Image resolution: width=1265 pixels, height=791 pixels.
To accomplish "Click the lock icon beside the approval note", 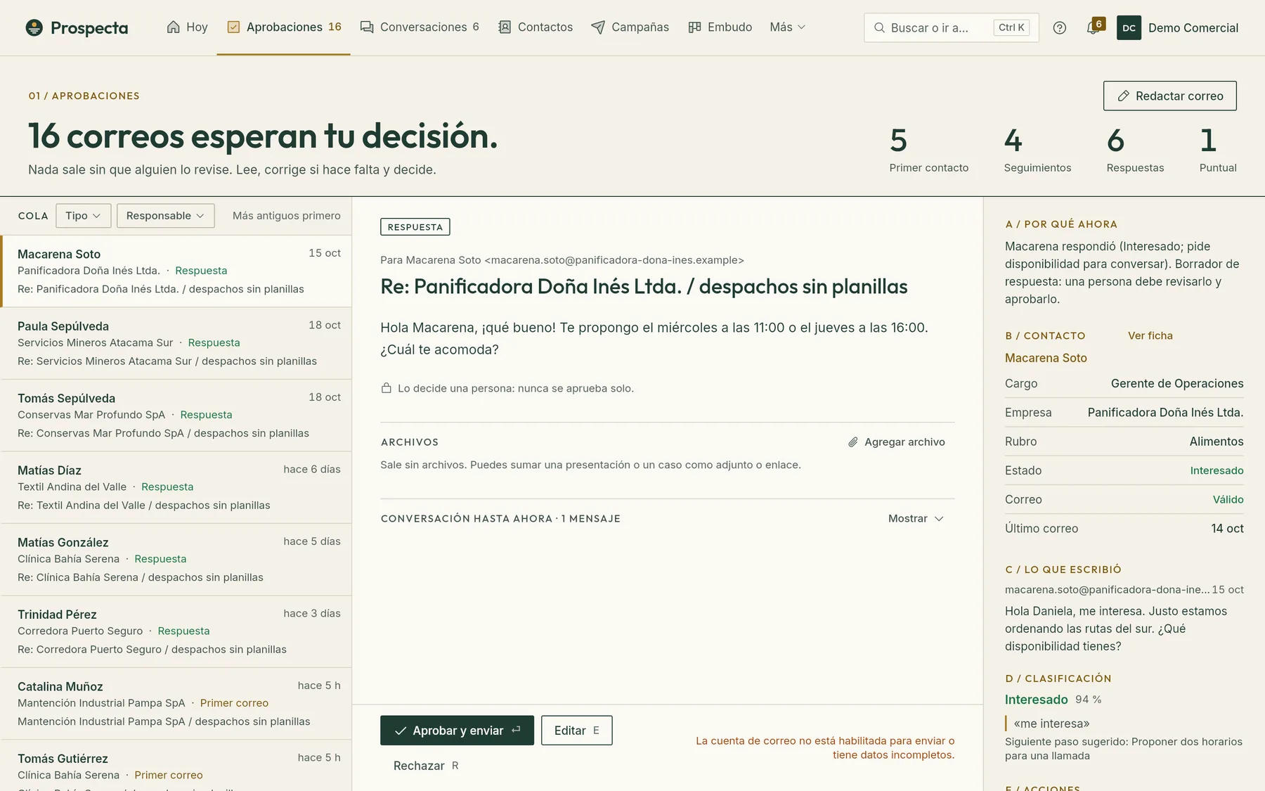I will tap(386, 388).
